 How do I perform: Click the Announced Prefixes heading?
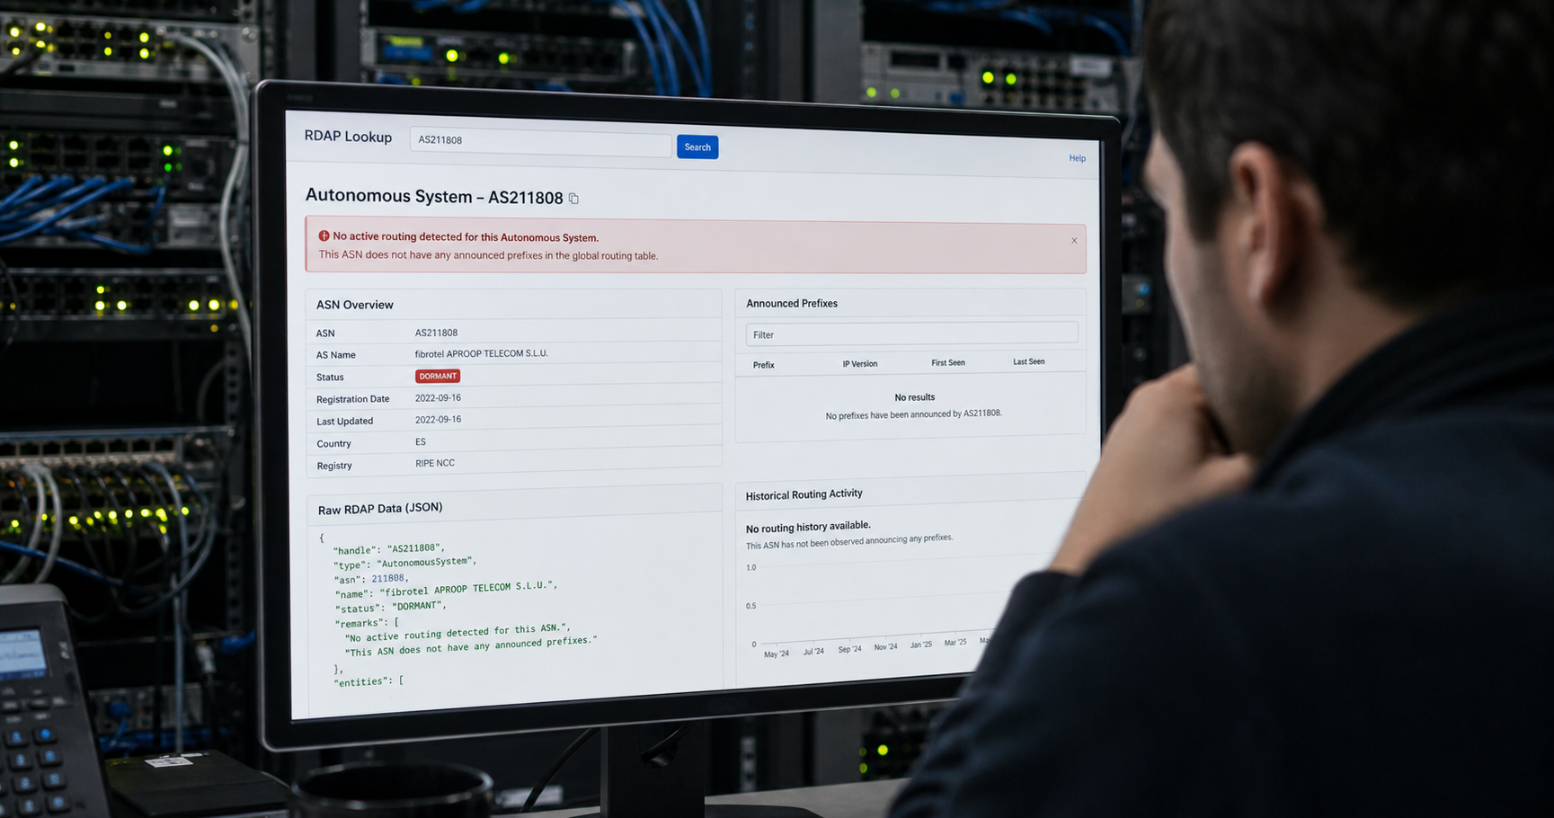point(792,304)
